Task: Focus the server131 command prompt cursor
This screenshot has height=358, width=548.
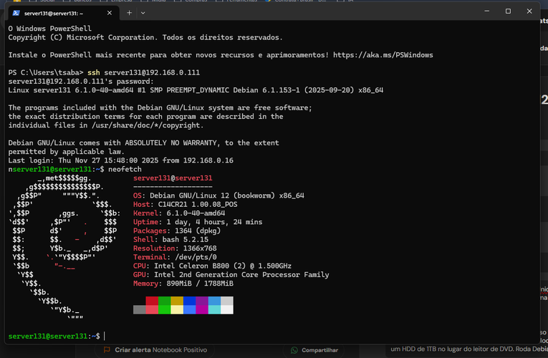Action: click(x=105, y=336)
